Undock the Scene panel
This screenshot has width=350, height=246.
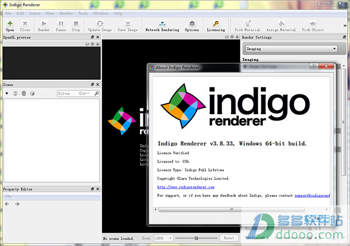click(x=92, y=85)
